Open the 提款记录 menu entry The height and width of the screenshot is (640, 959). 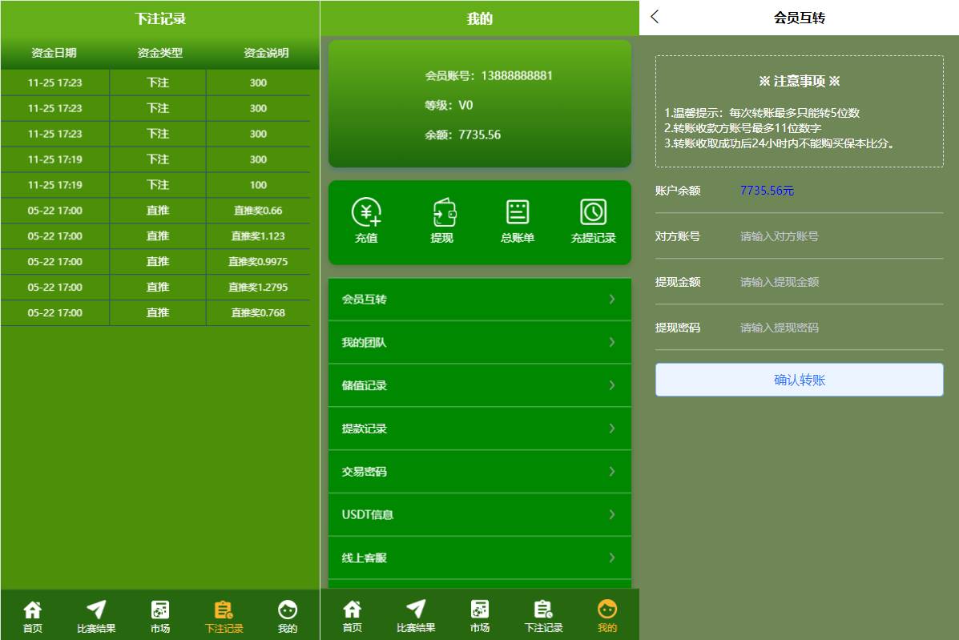click(x=479, y=429)
